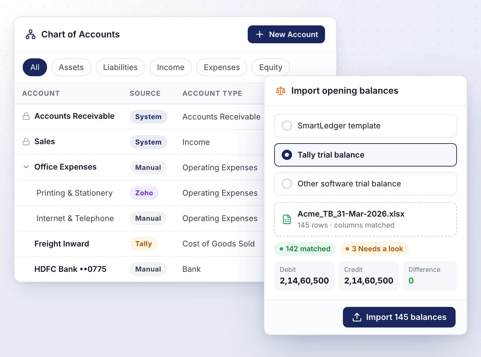
Task: Select the SmartLedger template radio option
Action: [x=366, y=126]
